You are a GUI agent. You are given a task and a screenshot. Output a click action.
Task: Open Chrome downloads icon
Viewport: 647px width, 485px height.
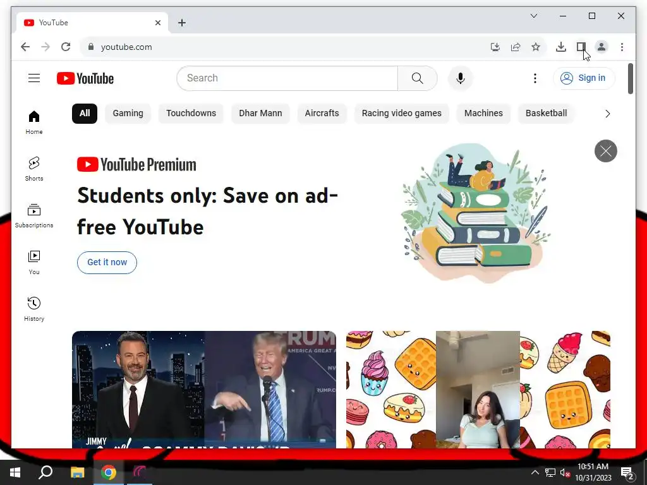[x=561, y=47]
